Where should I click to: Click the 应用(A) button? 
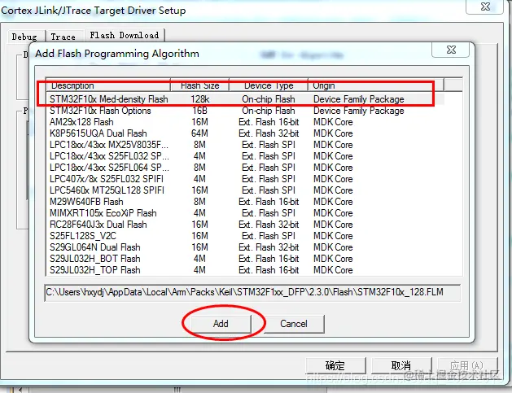pos(467,365)
